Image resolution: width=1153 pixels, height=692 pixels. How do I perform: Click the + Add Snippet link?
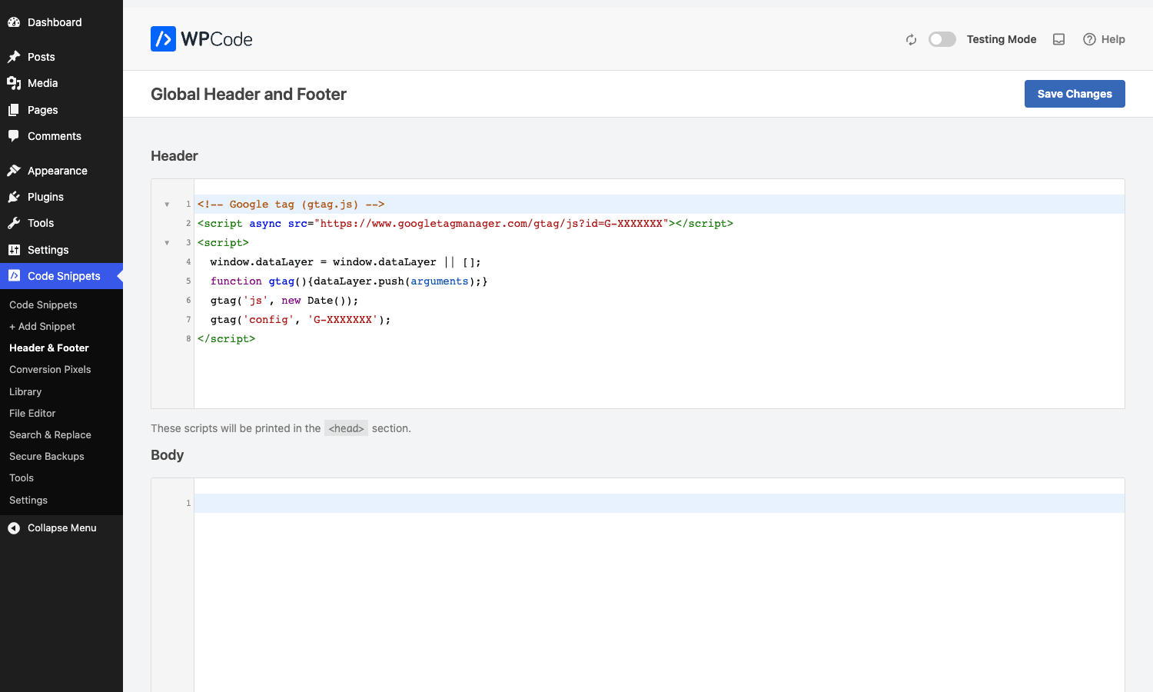tap(42, 327)
